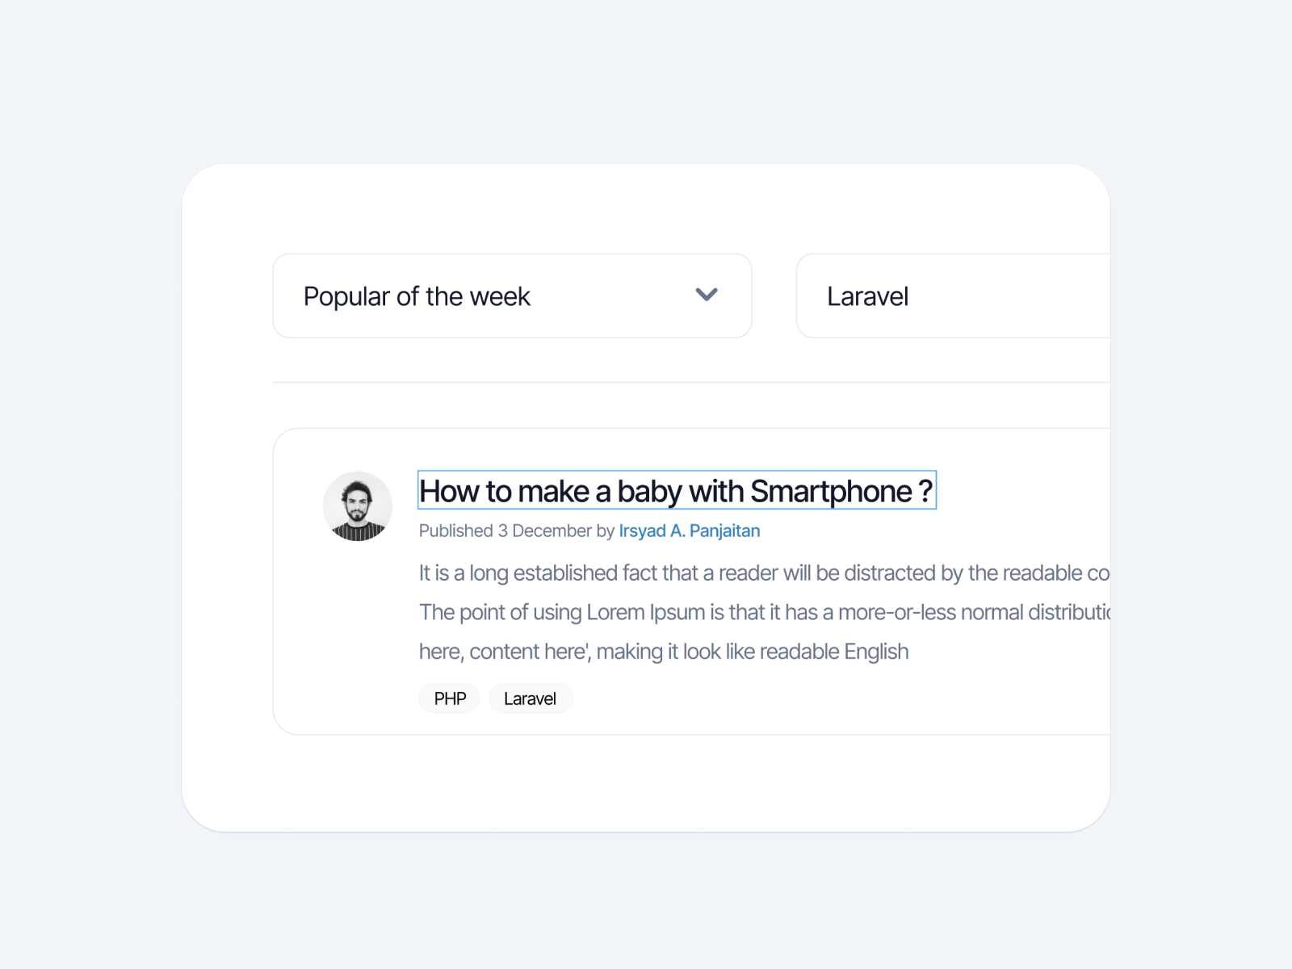Click excerpt line "The point of using Lorem Ipsum"
The width and height of the screenshot is (1292, 969).
coord(764,612)
